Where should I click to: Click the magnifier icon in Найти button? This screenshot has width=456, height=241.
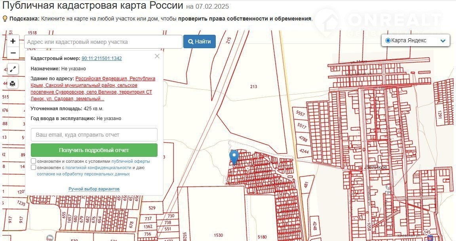pyautogui.click(x=191, y=42)
